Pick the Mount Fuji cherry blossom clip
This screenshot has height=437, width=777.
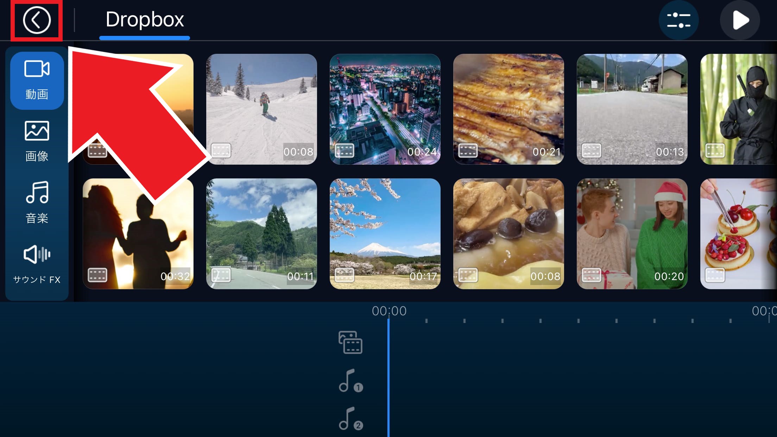pos(385,234)
